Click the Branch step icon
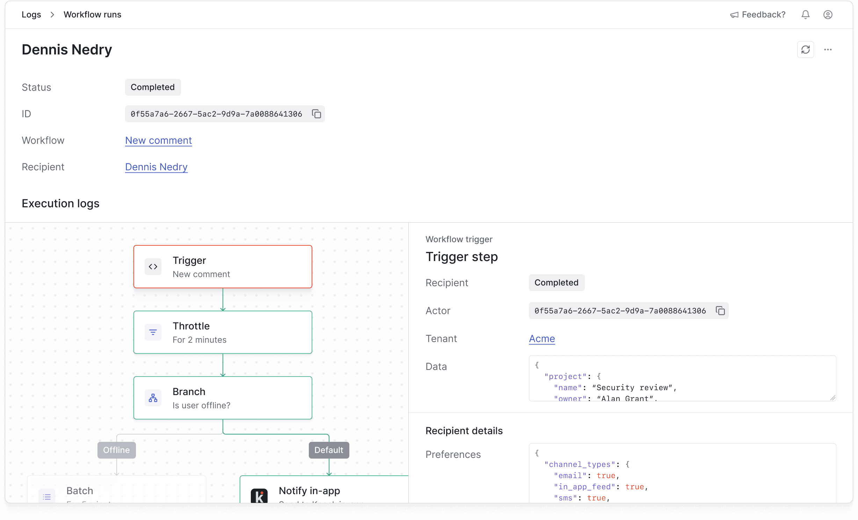The height and width of the screenshot is (520, 858). pyautogui.click(x=153, y=398)
